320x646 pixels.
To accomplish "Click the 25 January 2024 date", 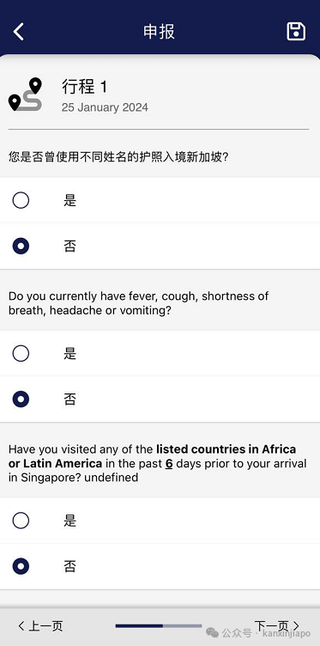I will pyautogui.click(x=105, y=107).
